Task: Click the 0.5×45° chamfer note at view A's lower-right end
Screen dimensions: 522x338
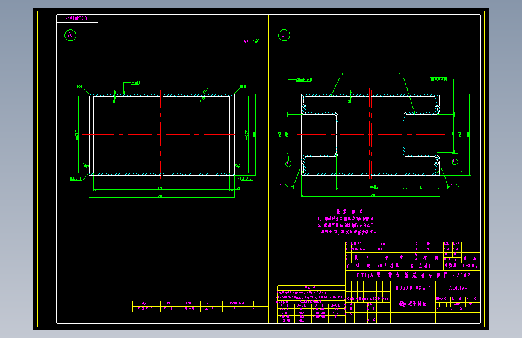Action: (246, 179)
